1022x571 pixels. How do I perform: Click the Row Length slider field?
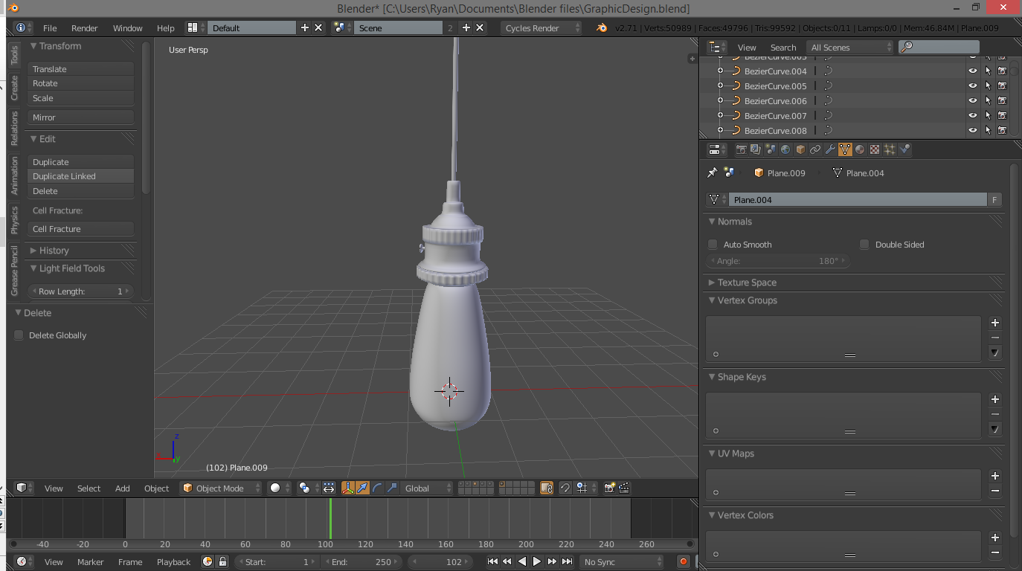tap(81, 291)
